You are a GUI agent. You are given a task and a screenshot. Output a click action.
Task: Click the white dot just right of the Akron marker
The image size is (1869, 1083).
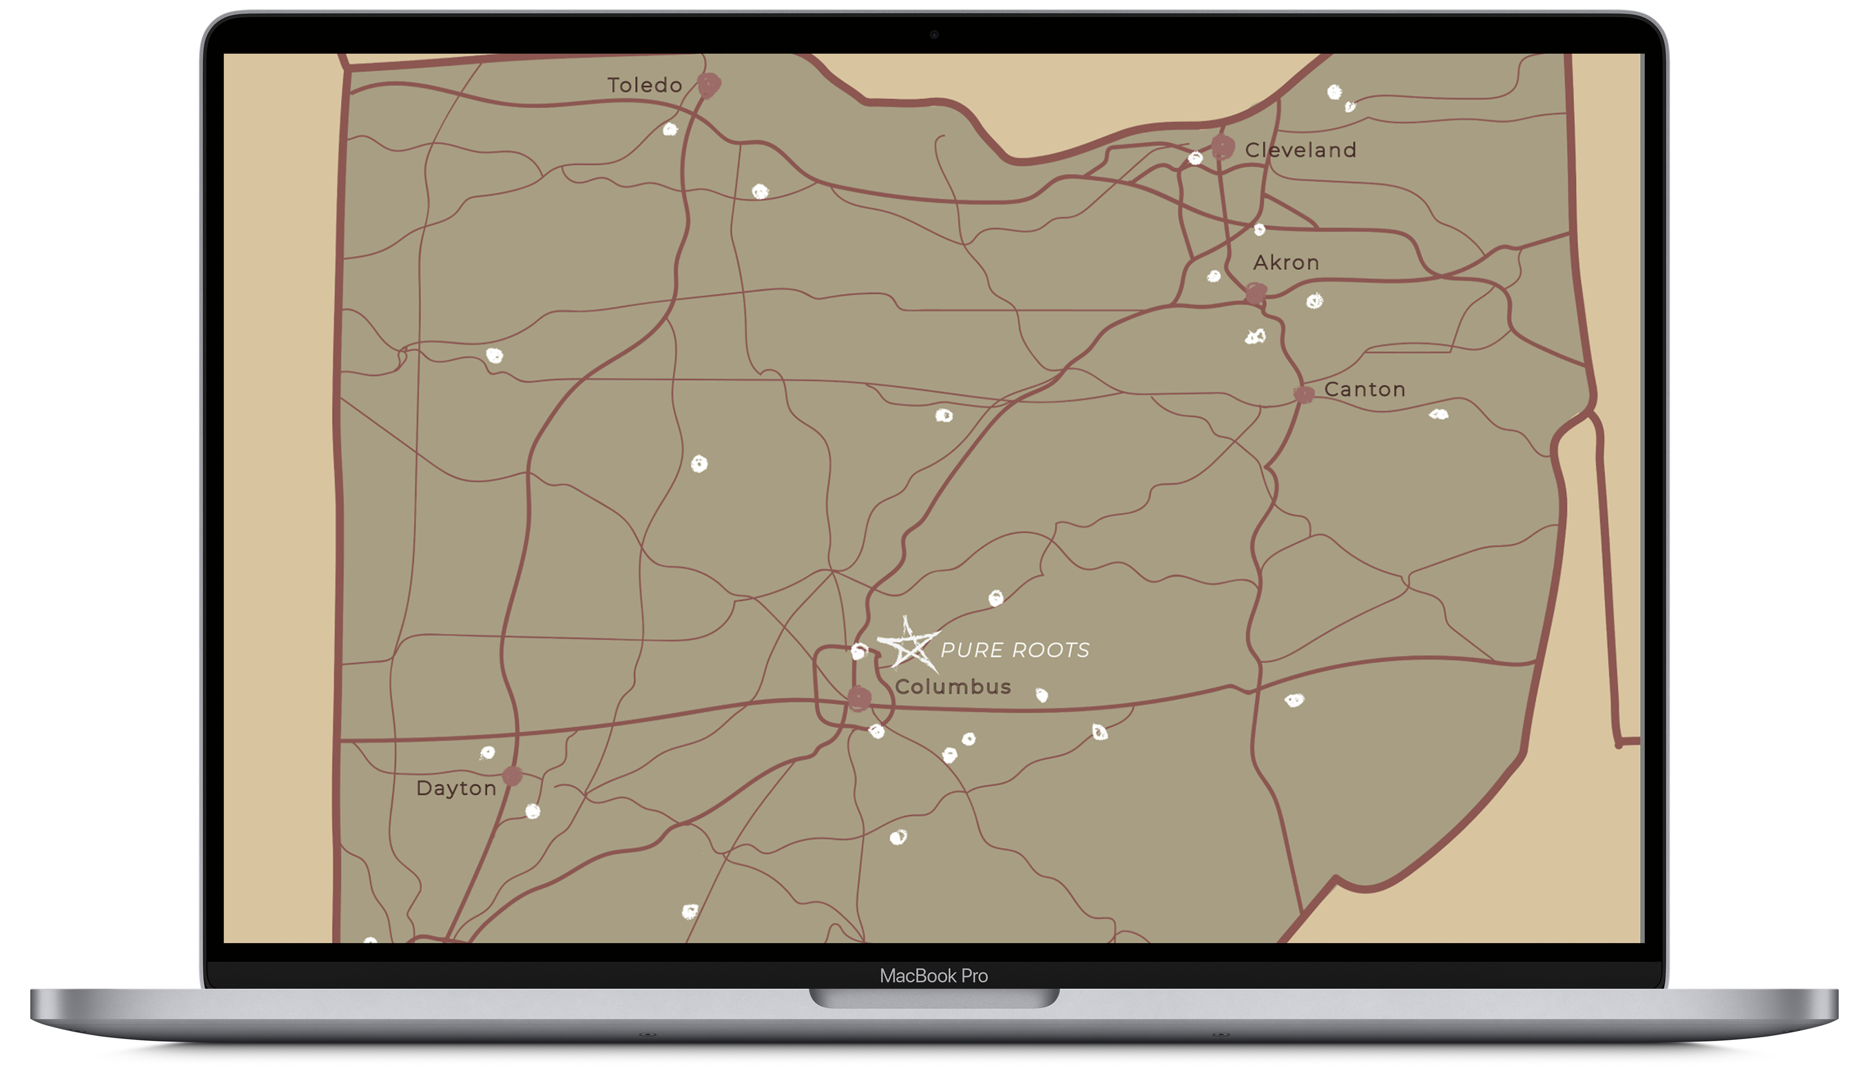click(x=1314, y=301)
